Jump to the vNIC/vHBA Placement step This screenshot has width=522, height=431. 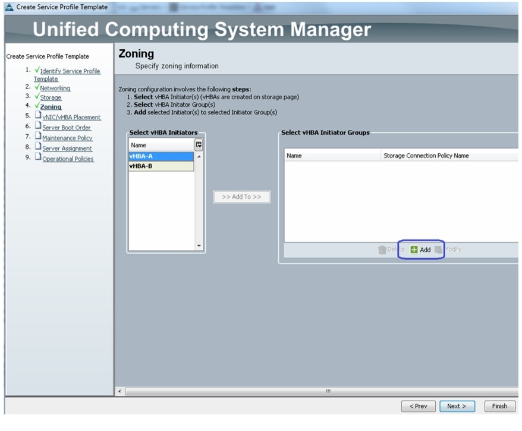[71, 117]
